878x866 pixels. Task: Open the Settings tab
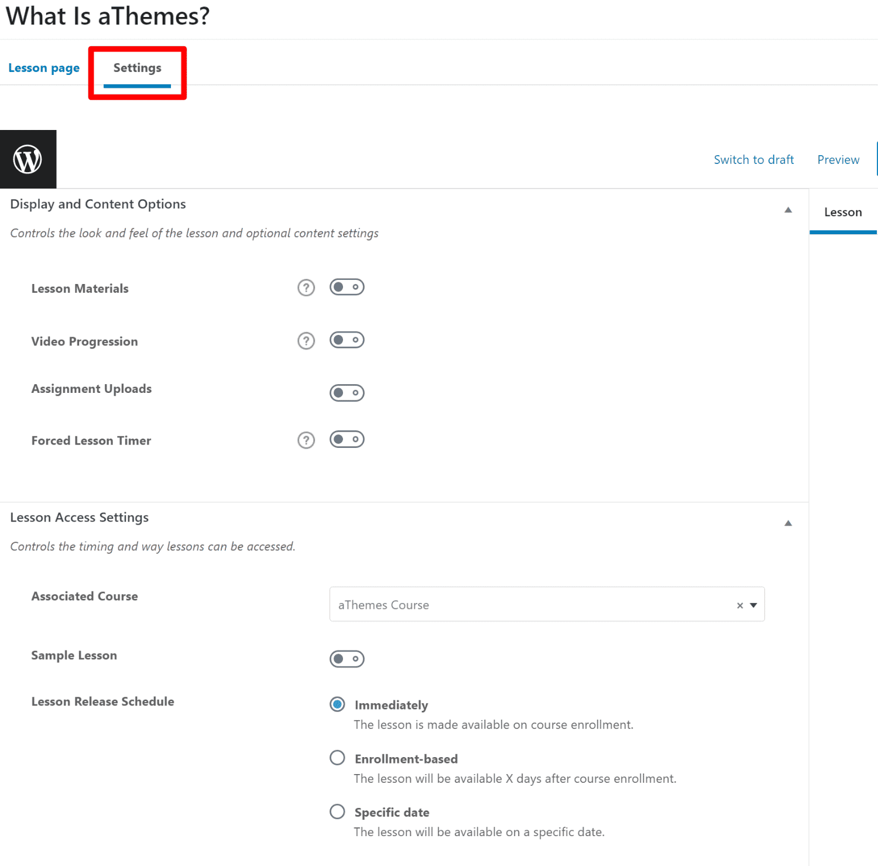(137, 68)
